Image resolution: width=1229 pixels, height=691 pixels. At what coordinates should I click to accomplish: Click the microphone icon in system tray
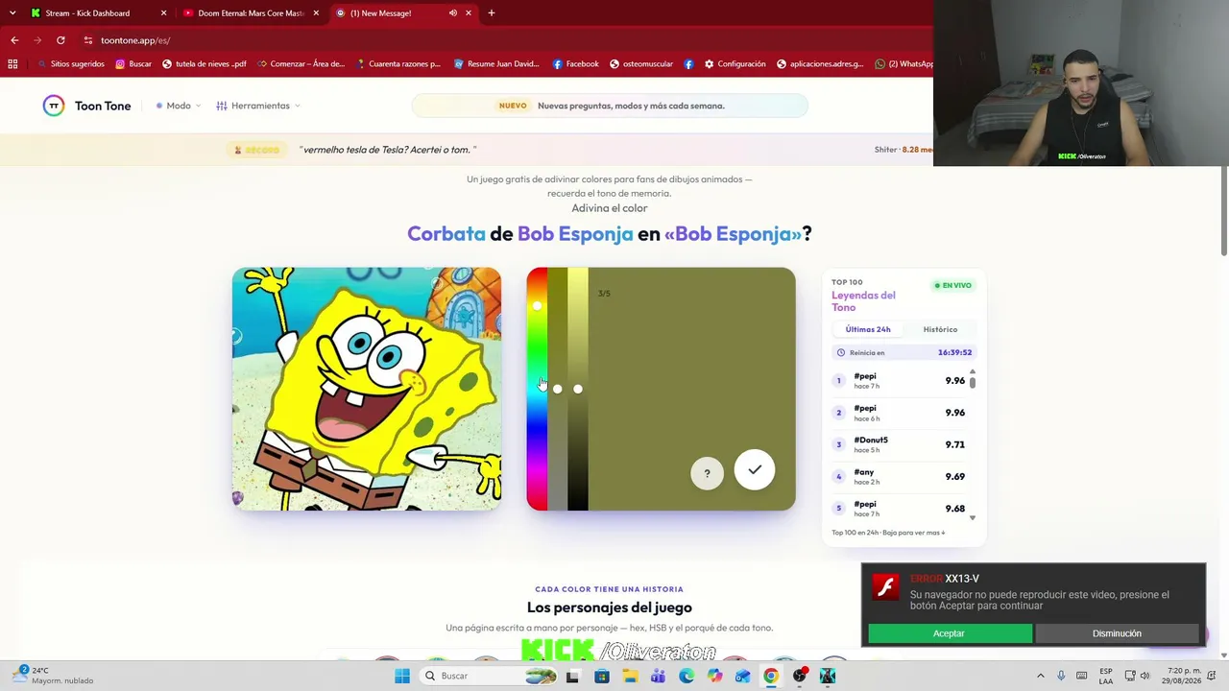[x=1061, y=676]
